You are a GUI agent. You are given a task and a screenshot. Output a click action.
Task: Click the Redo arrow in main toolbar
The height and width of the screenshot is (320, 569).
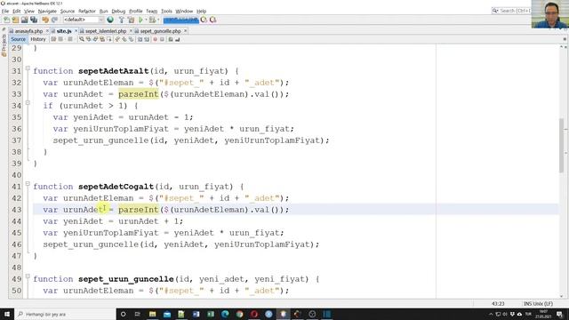[x=54, y=20]
